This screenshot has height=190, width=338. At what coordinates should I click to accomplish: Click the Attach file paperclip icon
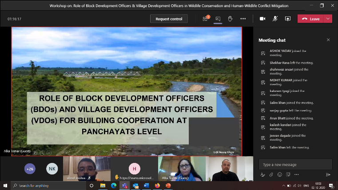271,175
